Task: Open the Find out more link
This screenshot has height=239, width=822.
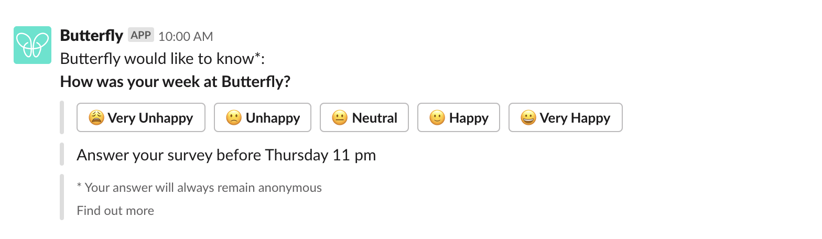Action: (x=115, y=211)
